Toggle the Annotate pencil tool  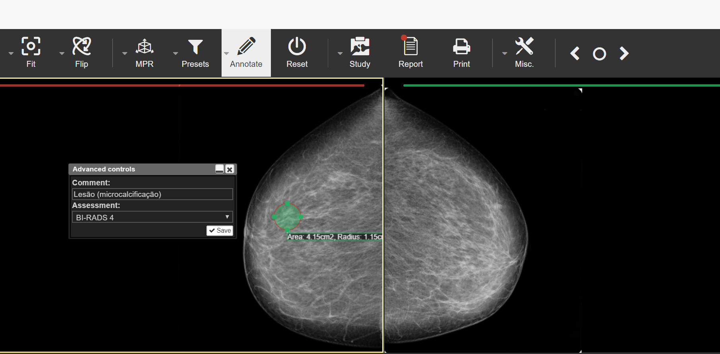(x=246, y=46)
